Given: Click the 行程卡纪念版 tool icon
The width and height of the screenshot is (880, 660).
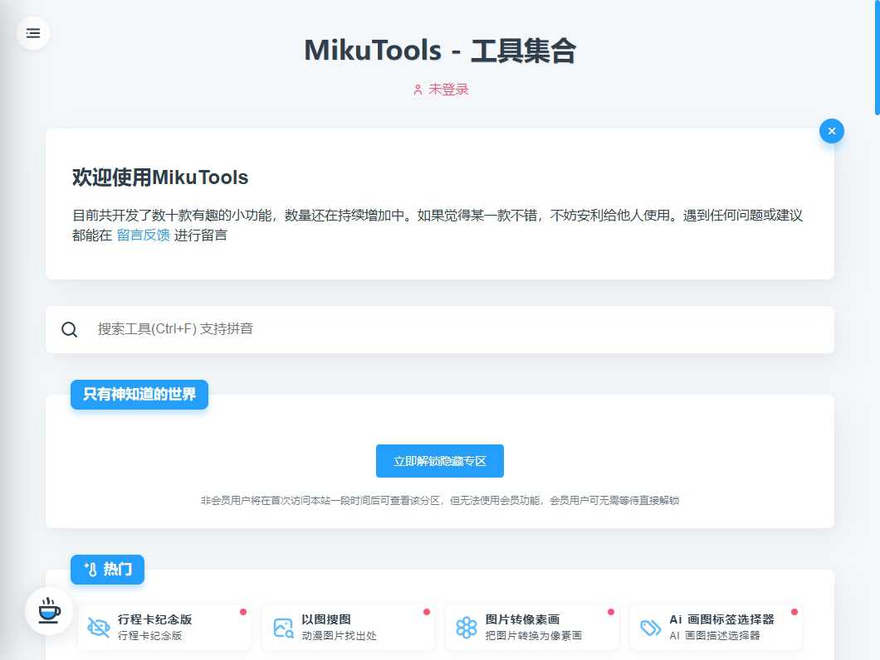Looking at the screenshot, I should (x=100, y=628).
